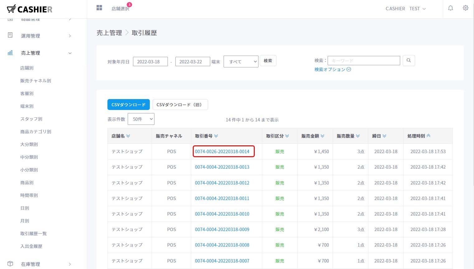Open 入出金履歴 in the sidebar

point(31,246)
